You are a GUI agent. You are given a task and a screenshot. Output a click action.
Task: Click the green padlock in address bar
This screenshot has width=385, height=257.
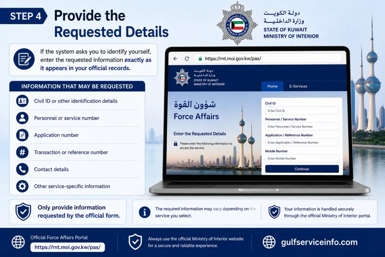coord(200,58)
